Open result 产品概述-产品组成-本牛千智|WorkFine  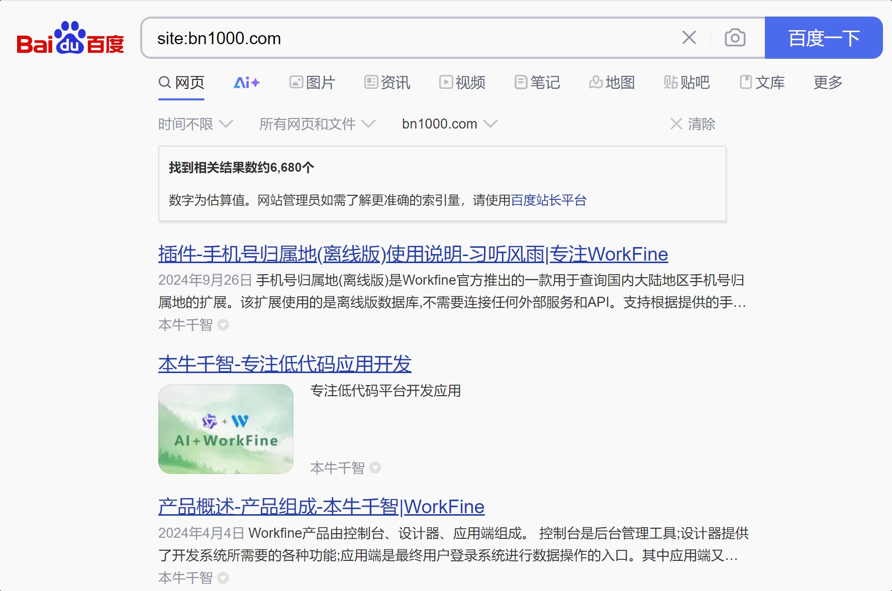[x=321, y=507]
